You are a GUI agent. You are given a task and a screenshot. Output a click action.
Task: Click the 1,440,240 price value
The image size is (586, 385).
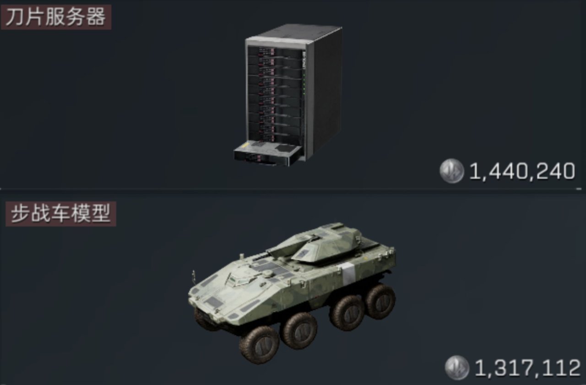coord(522,171)
